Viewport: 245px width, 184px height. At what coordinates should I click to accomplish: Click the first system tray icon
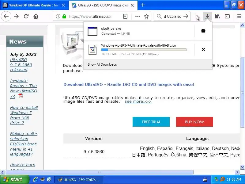tap(216, 179)
